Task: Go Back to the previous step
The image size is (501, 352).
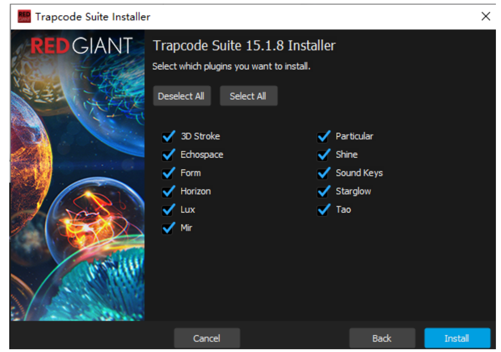Action: click(x=382, y=339)
